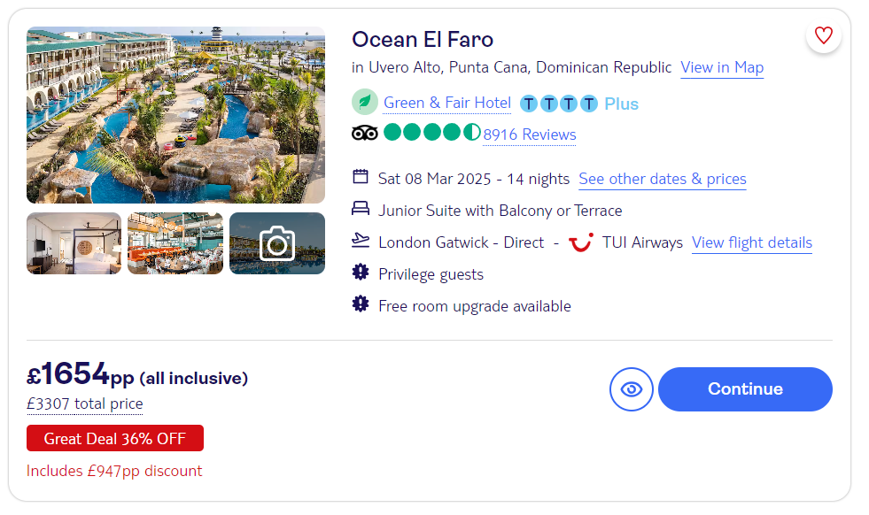Click the eye icon next to Continue

tap(632, 389)
